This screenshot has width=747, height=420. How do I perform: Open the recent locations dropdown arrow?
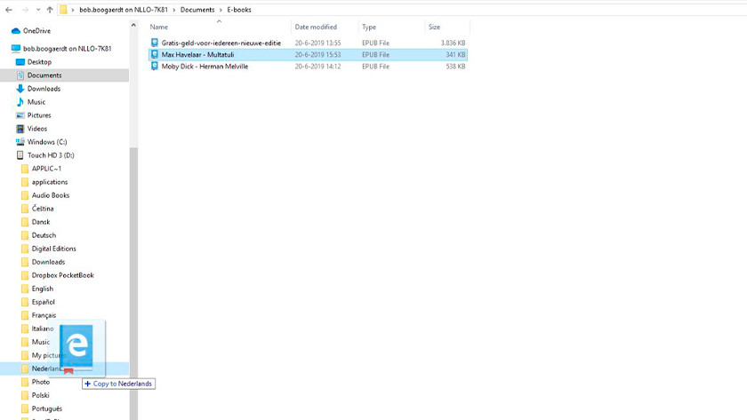38,10
